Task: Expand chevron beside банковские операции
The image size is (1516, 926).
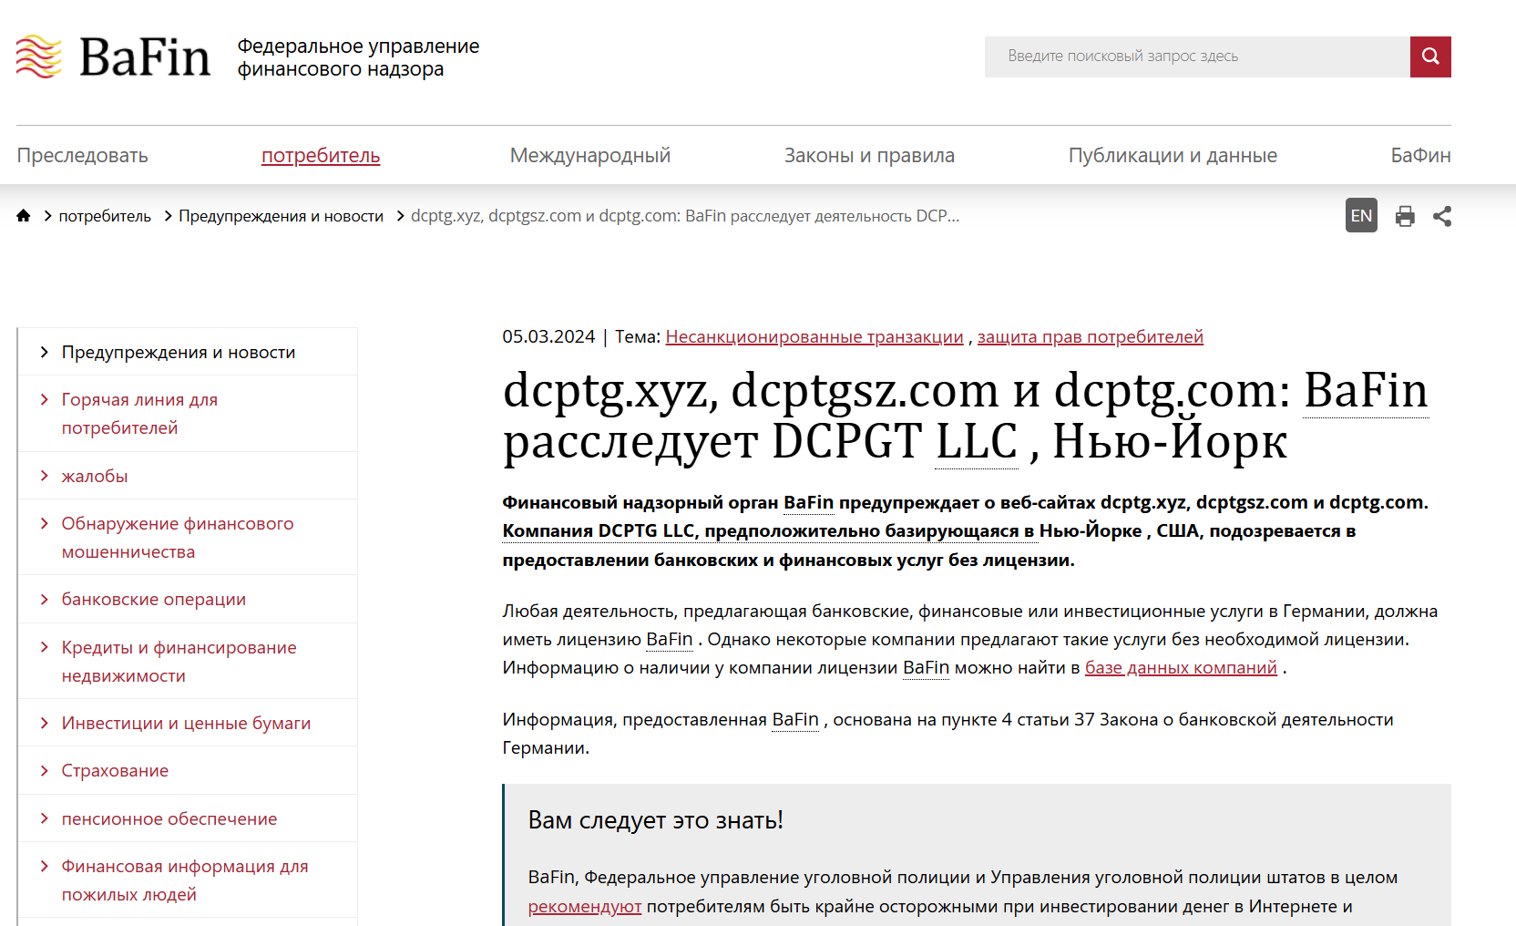Action: [x=45, y=599]
